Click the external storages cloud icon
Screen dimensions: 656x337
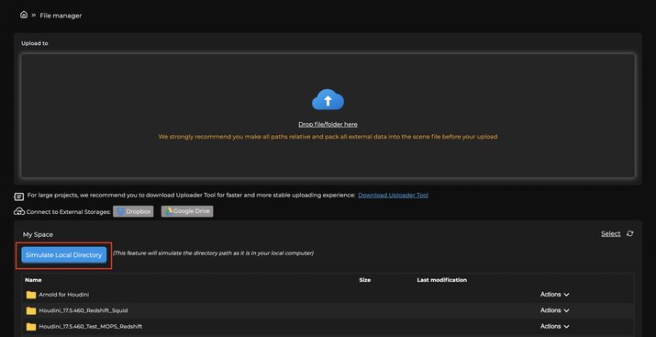19,212
